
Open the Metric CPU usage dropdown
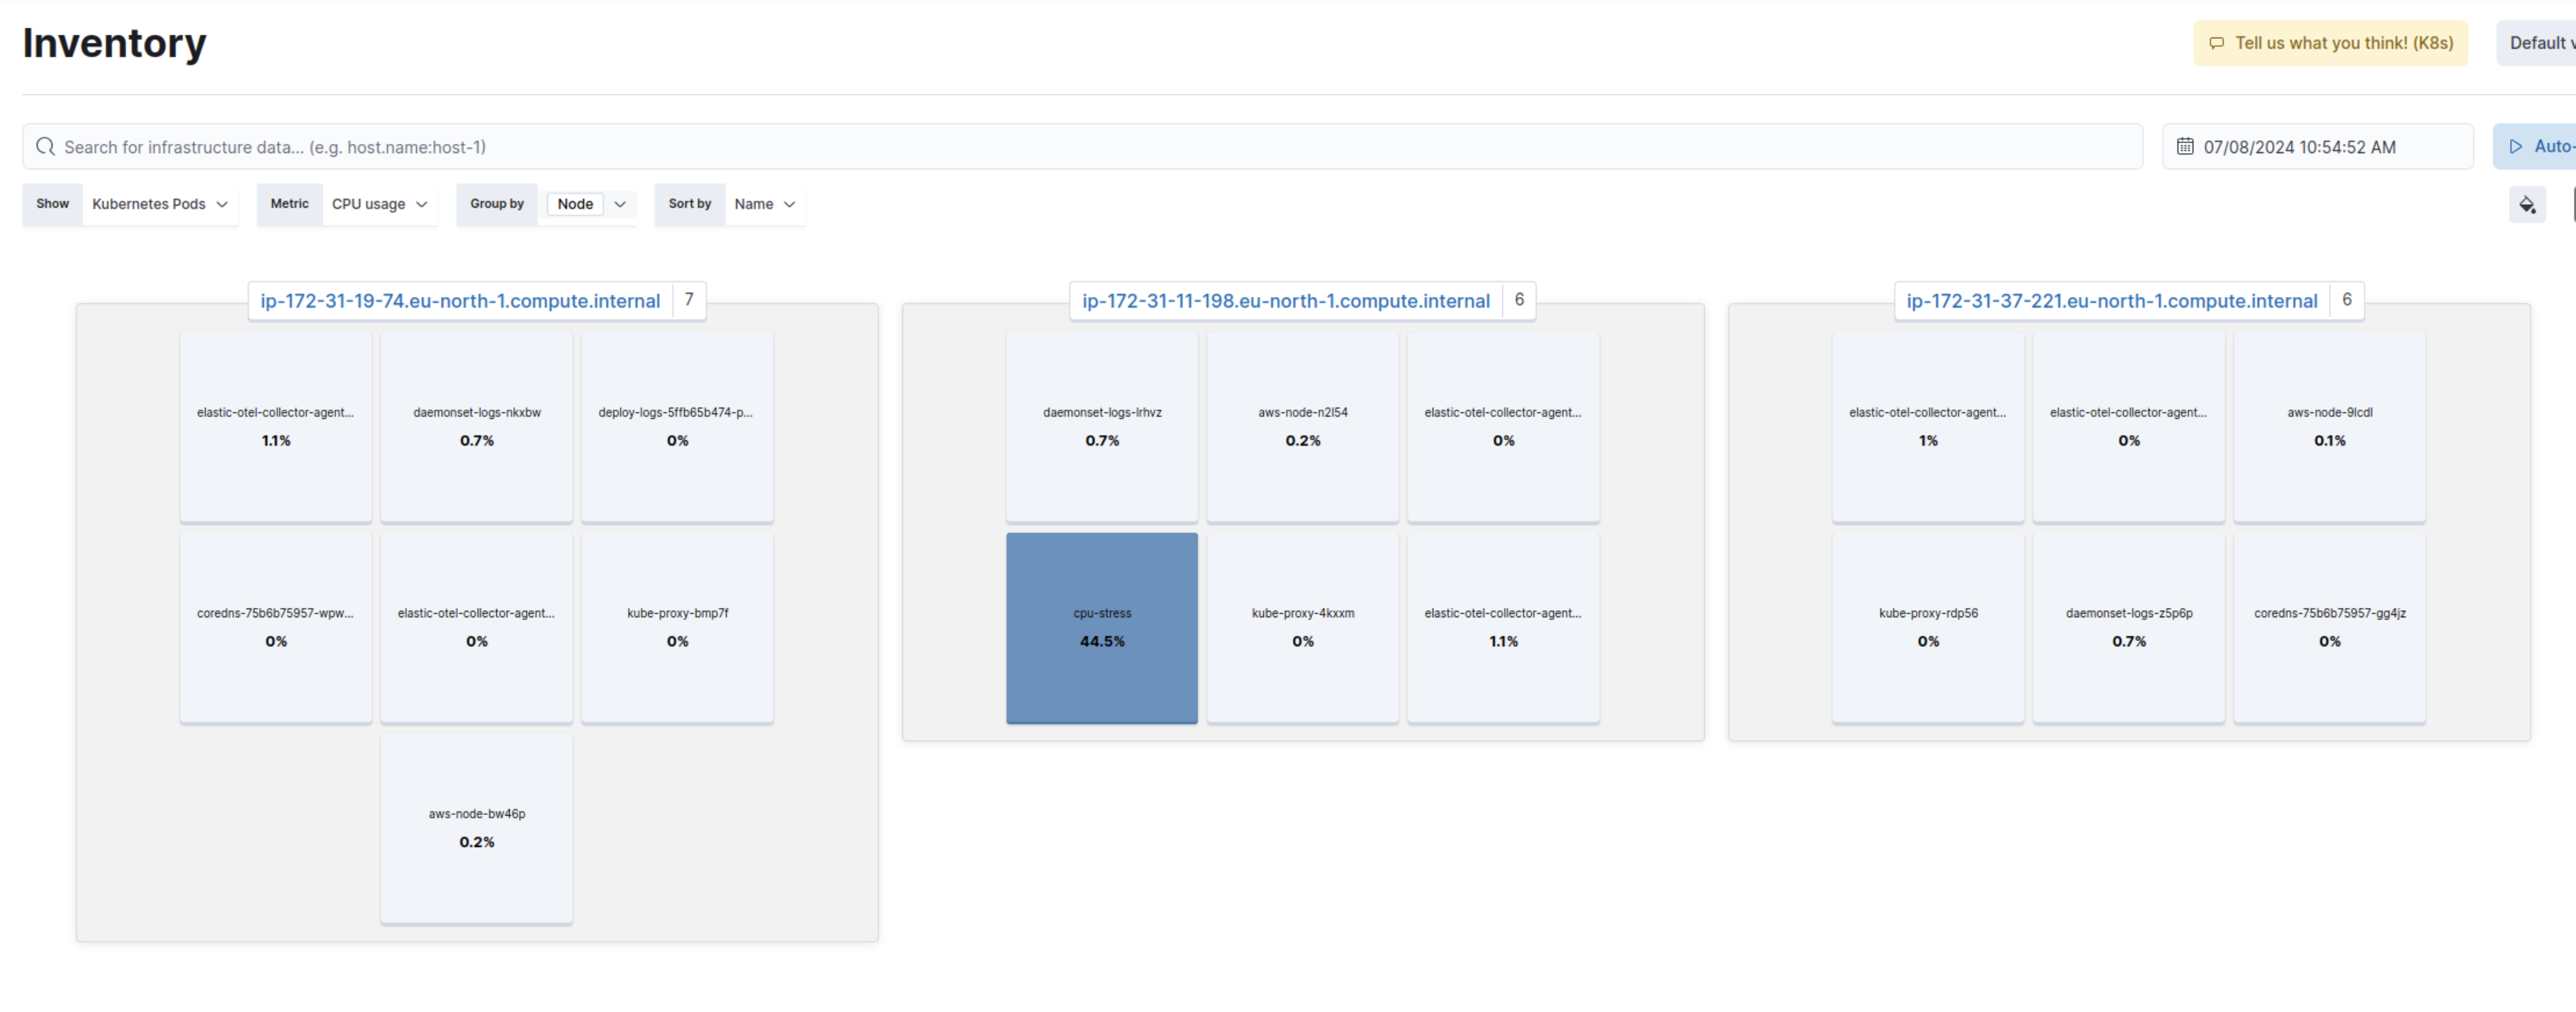click(379, 204)
